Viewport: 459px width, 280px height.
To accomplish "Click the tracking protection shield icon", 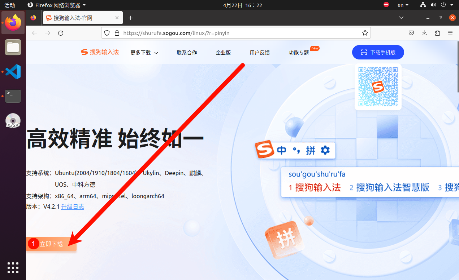I will click(107, 33).
